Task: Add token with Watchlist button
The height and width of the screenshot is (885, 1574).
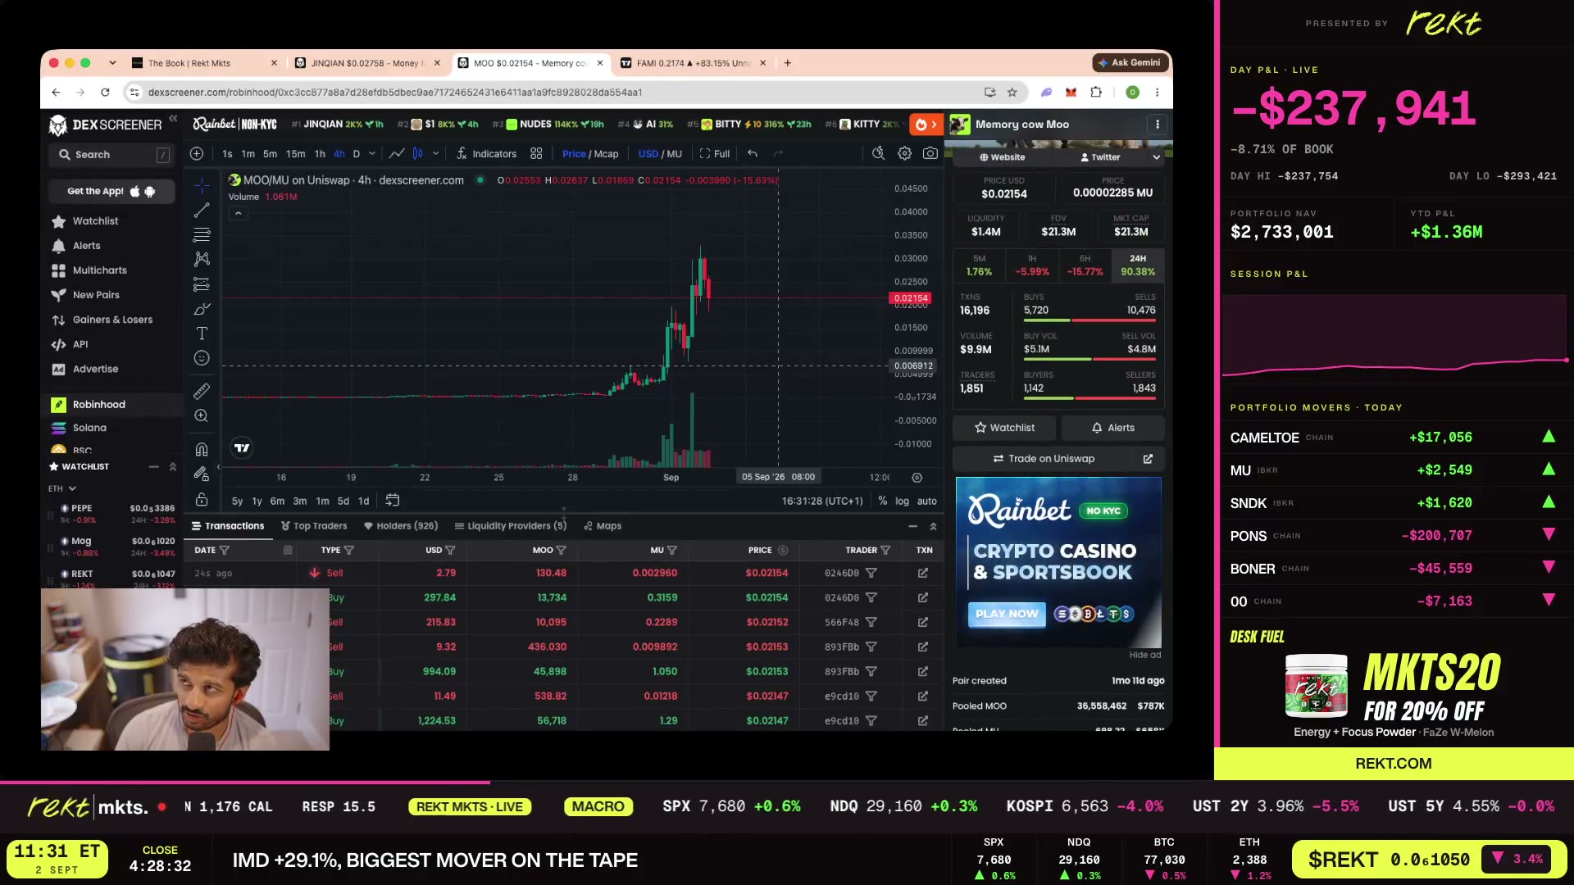Action: (x=1004, y=428)
